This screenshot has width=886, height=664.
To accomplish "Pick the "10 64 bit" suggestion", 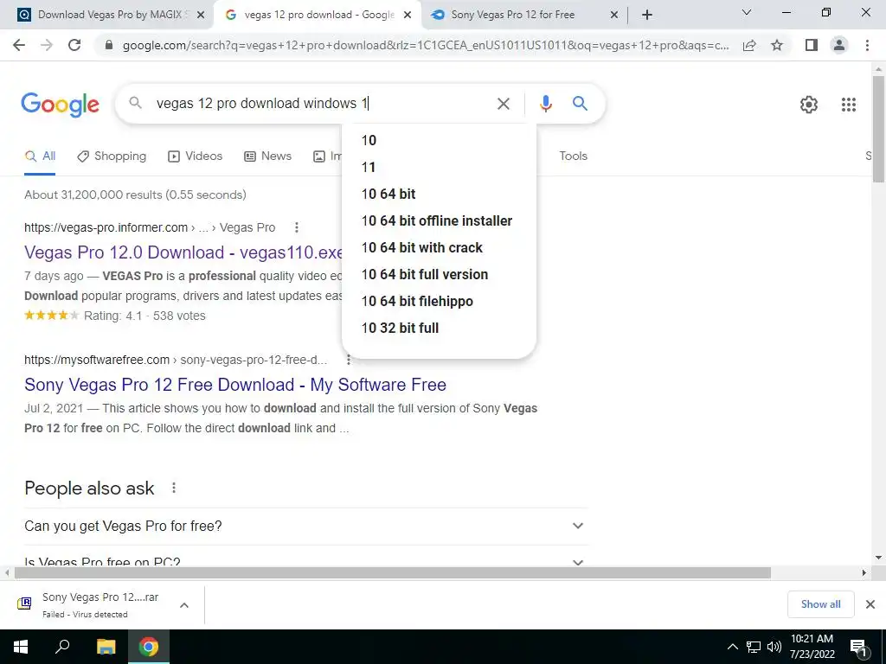I will point(439,195).
